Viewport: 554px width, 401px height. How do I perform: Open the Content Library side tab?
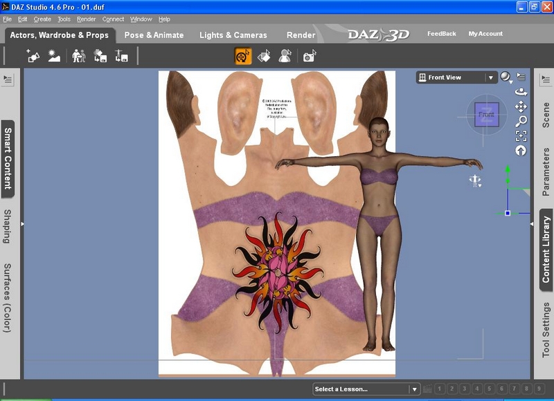coord(546,250)
